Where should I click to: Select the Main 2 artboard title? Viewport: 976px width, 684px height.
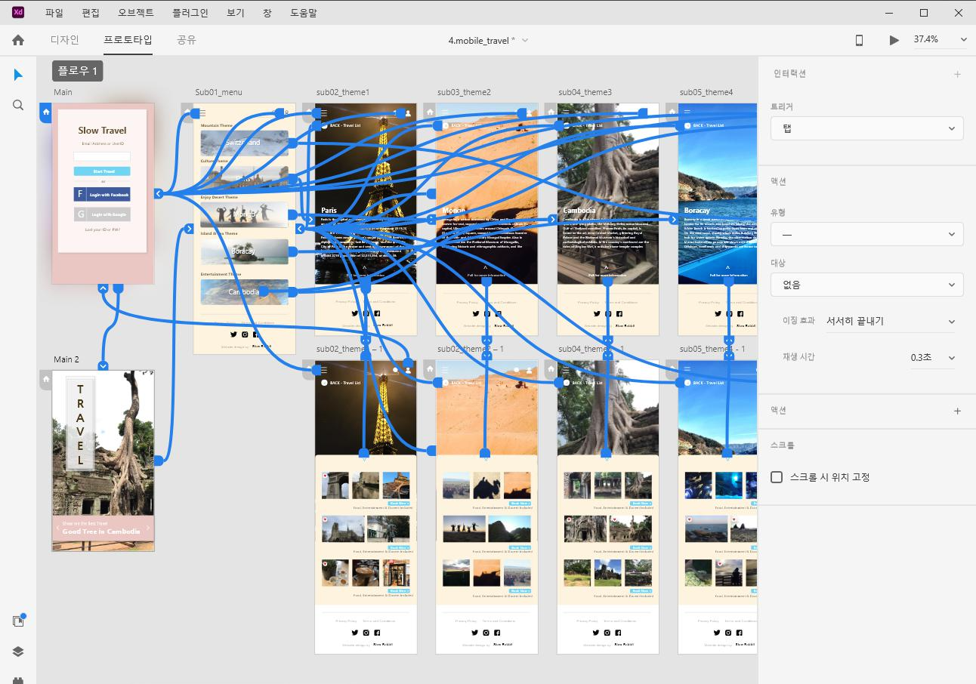point(66,359)
